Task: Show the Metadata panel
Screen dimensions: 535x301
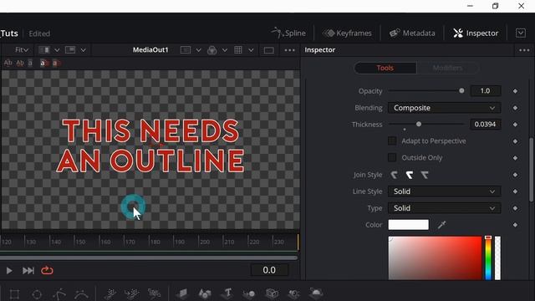Action: [412, 33]
